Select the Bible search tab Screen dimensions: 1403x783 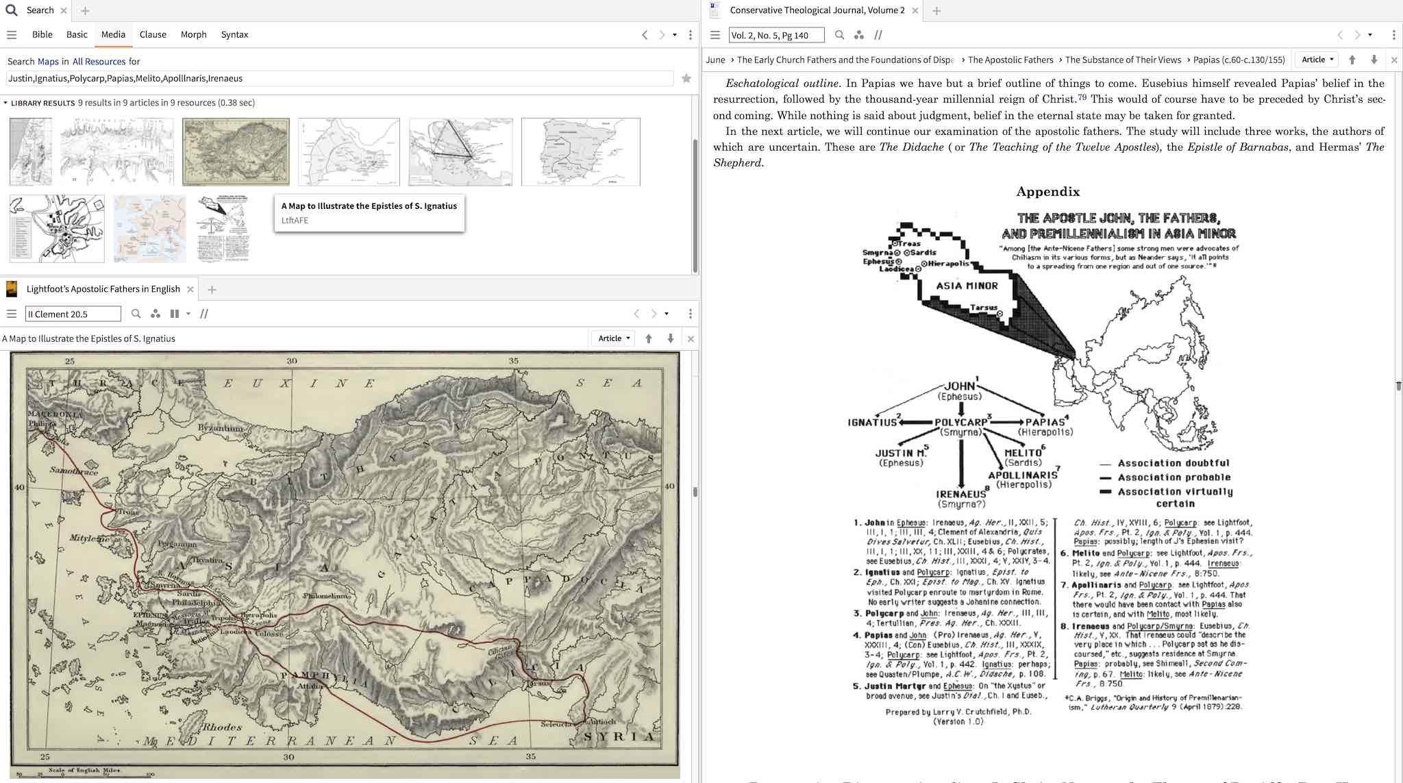coord(42,34)
